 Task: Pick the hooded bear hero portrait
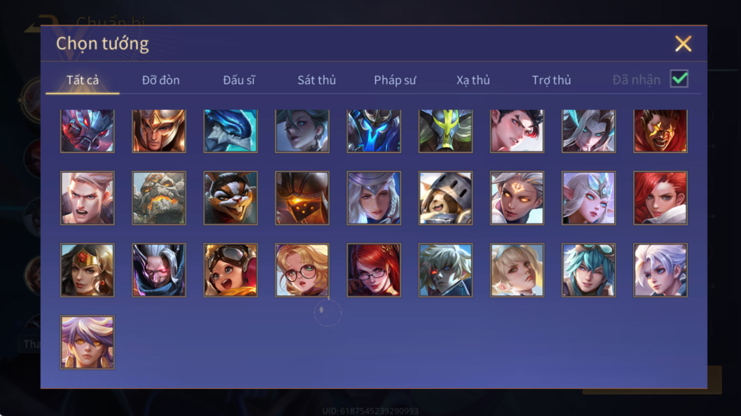tap(445, 198)
